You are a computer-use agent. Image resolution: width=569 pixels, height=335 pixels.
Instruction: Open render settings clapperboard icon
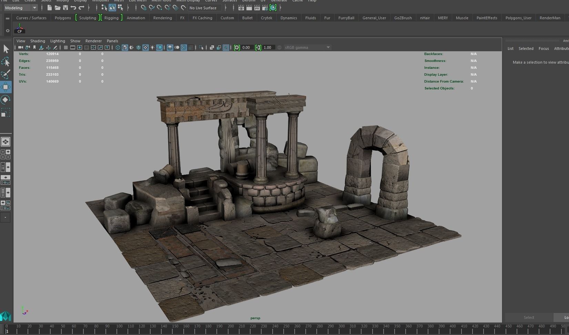265,8
